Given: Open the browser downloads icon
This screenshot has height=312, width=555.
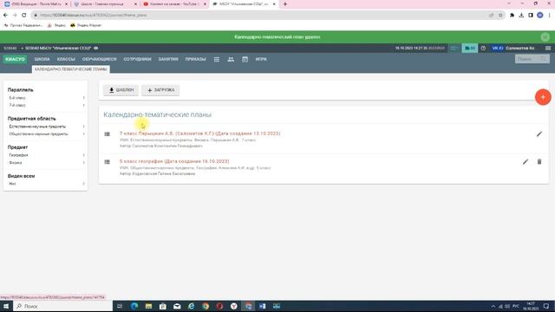Looking at the screenshot, I should [521, 16].
